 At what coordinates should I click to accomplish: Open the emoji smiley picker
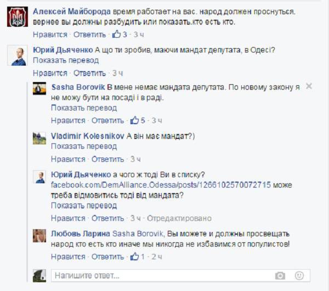pyautogui.click(x=299, y=276)
